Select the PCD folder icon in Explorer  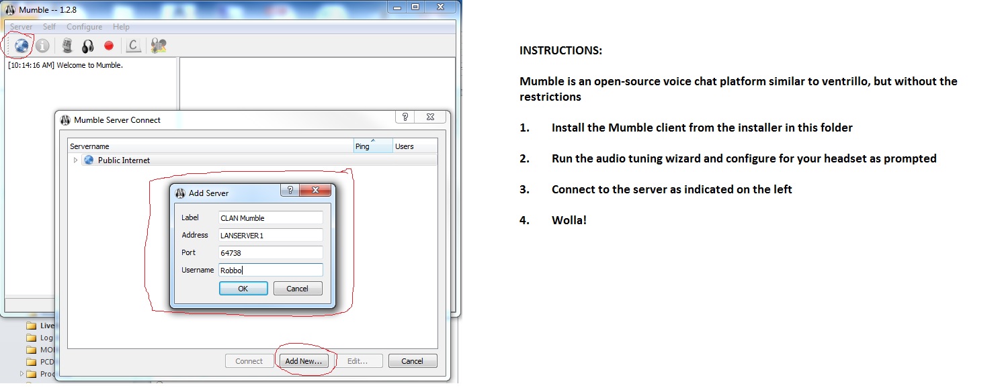click(x=31, y=362)
